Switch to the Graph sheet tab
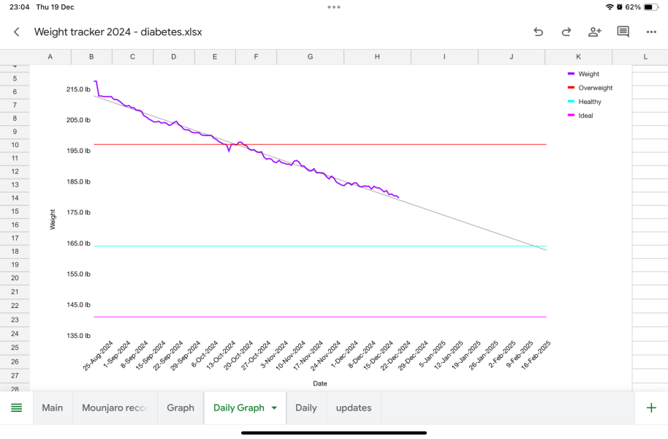The image size is (668, 439). click(x=181, y=408)
